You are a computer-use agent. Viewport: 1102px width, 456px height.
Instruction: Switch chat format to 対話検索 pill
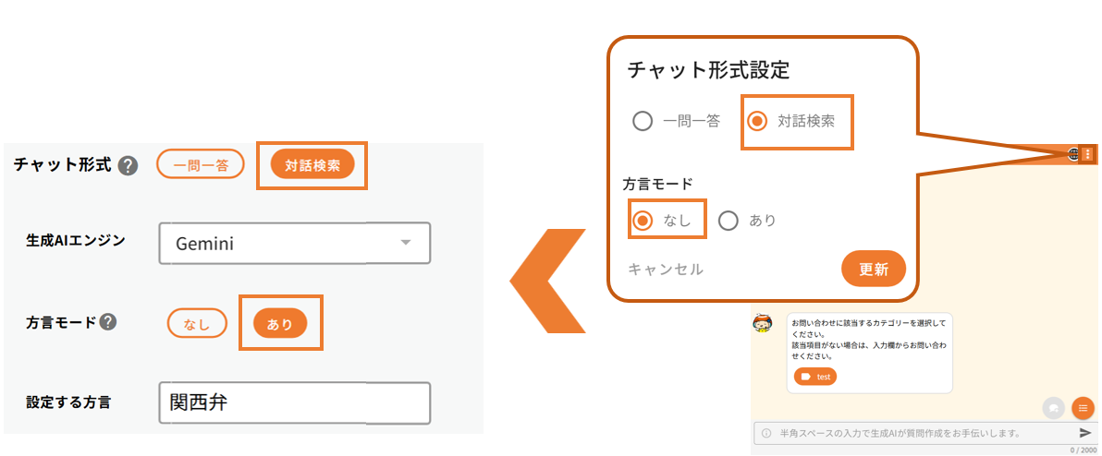(312, 165)
